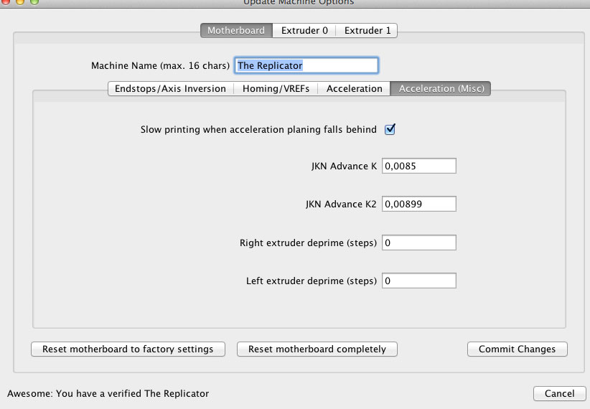Select the Acceleration tab
This screenshot has height=409, width=590.
[x=354, y=88]
